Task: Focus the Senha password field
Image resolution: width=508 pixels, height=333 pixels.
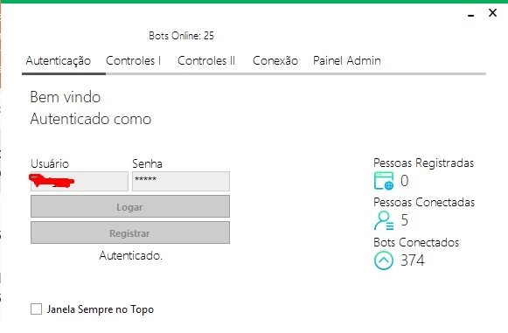Action: click(x=181, y=182)
